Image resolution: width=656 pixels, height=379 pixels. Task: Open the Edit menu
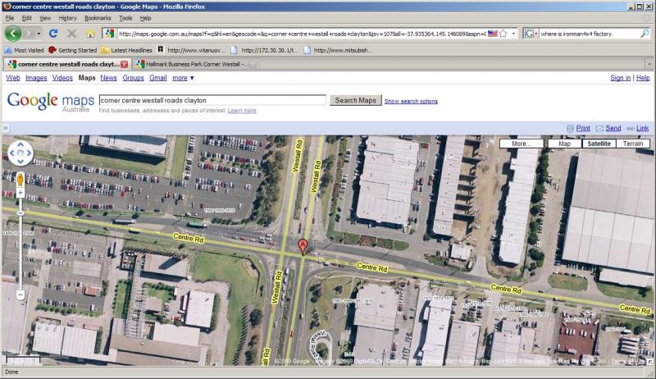pyautogui.click(x=27, y=18)
